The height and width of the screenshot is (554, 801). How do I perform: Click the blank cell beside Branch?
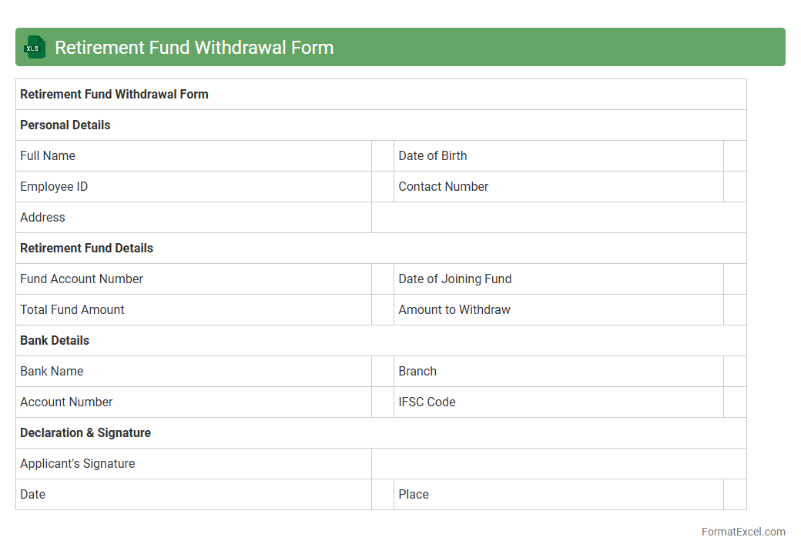click(x=735, y=371)
